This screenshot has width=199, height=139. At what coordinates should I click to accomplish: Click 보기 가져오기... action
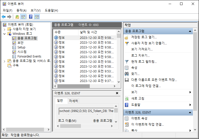(142, 49)
